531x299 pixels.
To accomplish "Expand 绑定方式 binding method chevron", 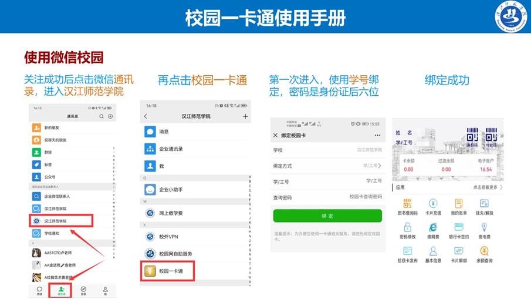I will [380, 166].
